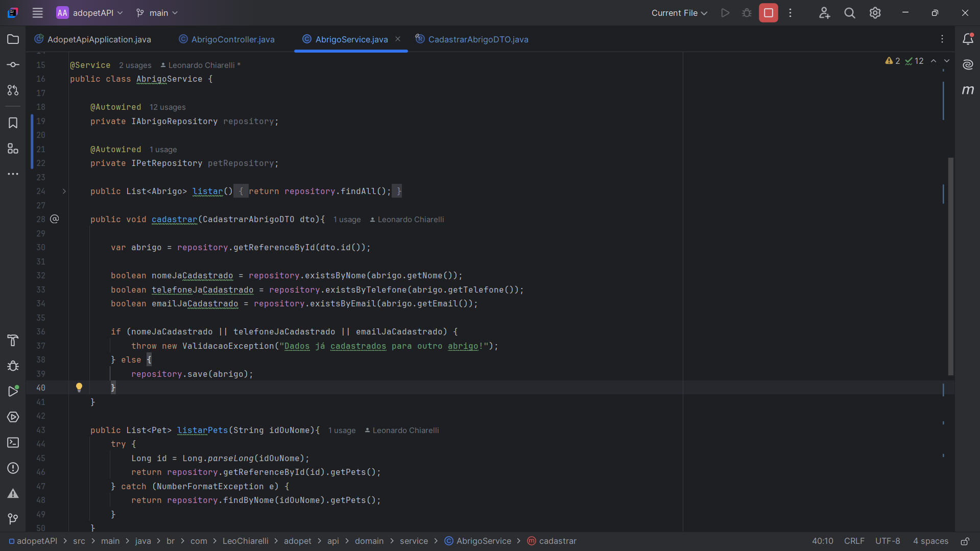The image size is (980, 551).
Task: Show more tool windows ellipsis
Action: 13,174
